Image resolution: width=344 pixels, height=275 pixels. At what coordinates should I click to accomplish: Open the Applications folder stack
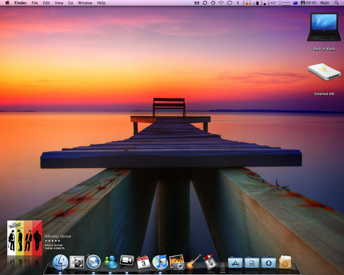pyautogui.click(x=235, y=262)
